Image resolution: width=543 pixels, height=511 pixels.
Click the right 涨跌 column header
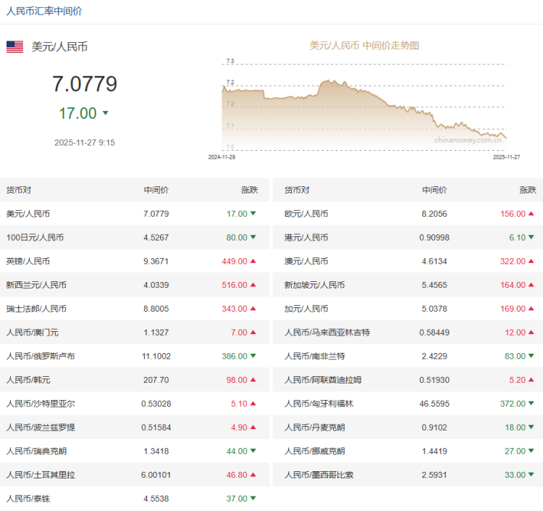click(x=527, y=190)
